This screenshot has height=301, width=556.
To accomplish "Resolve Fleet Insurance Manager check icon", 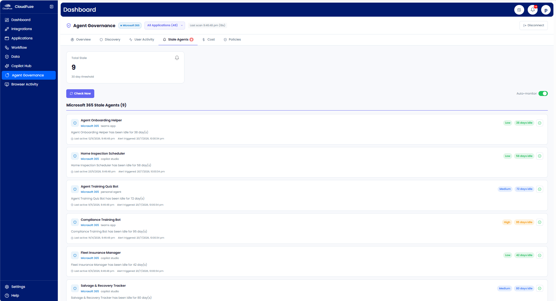I will pyautogui.click(x=540, y=256).
